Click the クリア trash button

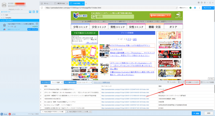click(181, 82)
